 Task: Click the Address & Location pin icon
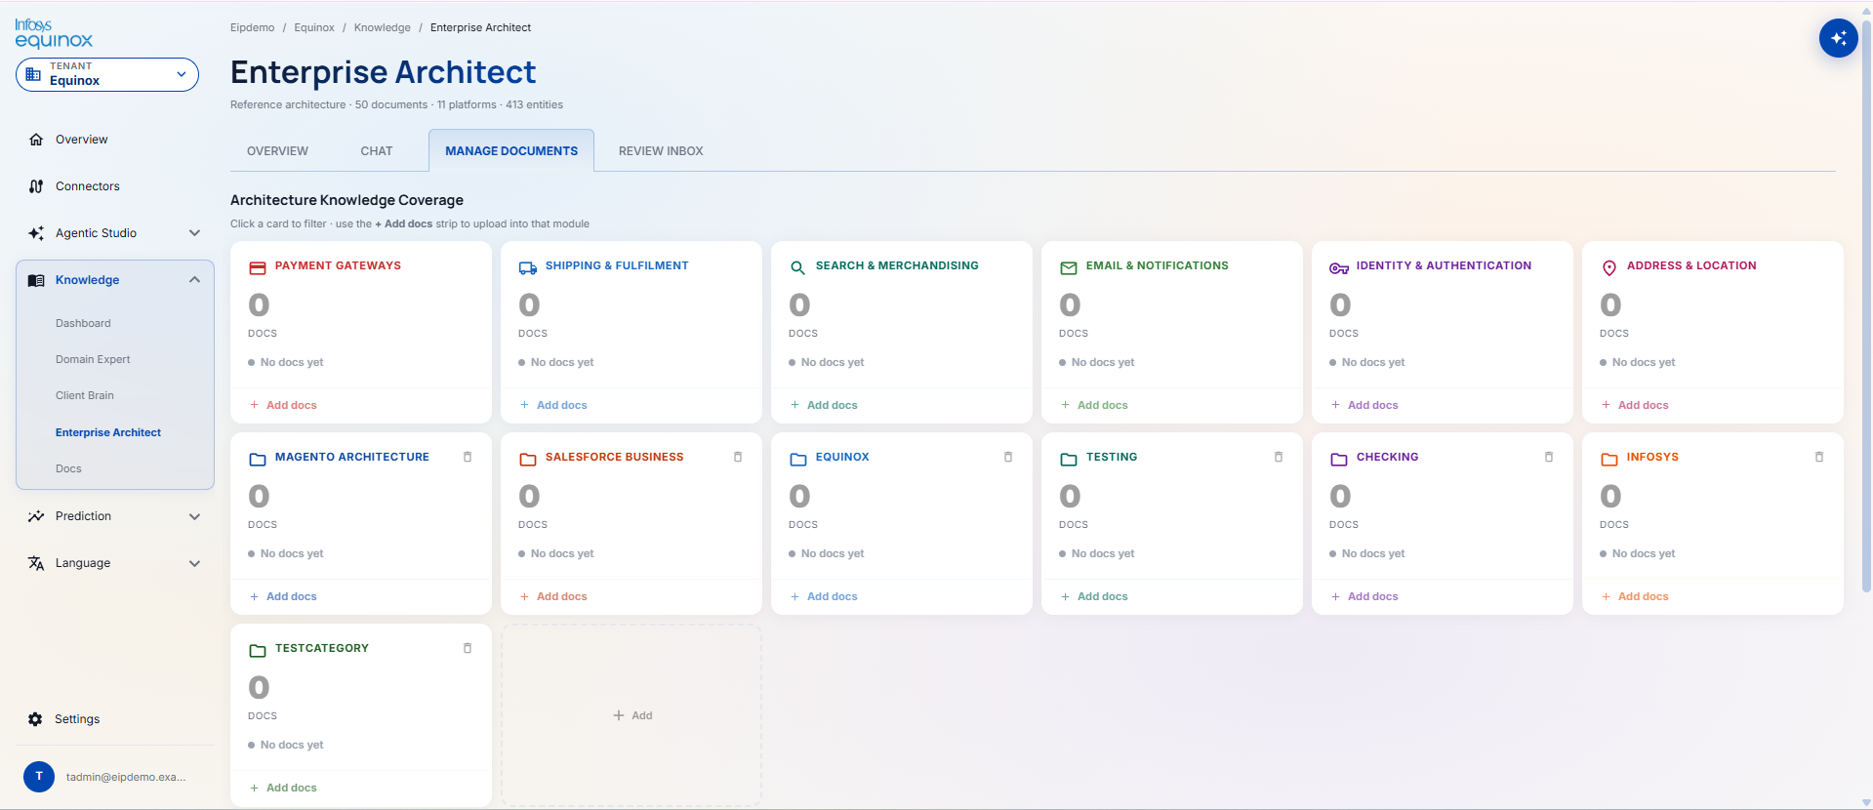coord(1609,267)
